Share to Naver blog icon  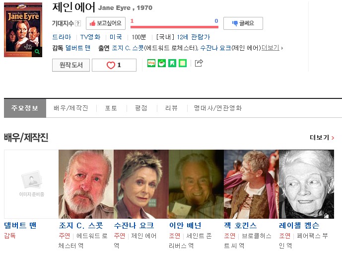(x=151, y=63)
